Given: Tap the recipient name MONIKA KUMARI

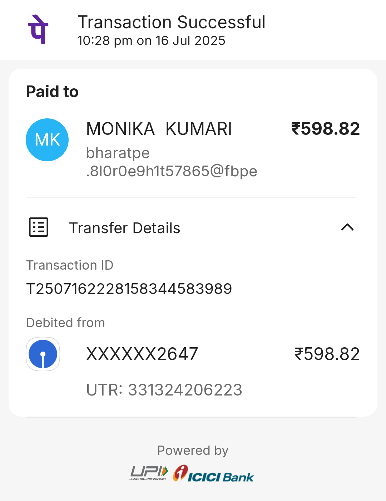Looking at the screenshot, I should point(159,129).
